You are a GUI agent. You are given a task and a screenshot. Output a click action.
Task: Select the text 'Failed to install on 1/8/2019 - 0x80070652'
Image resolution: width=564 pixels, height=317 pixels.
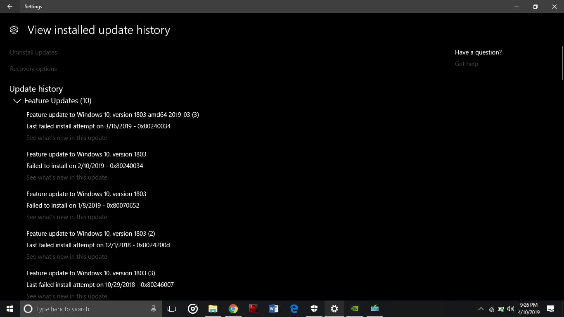[83, 206]
